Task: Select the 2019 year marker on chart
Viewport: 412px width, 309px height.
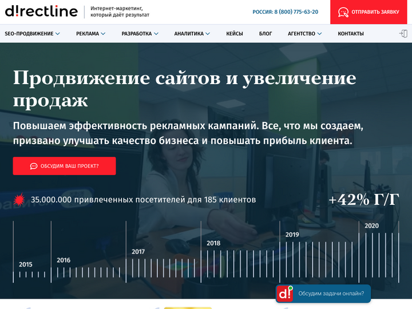Action: pos(292,235)
